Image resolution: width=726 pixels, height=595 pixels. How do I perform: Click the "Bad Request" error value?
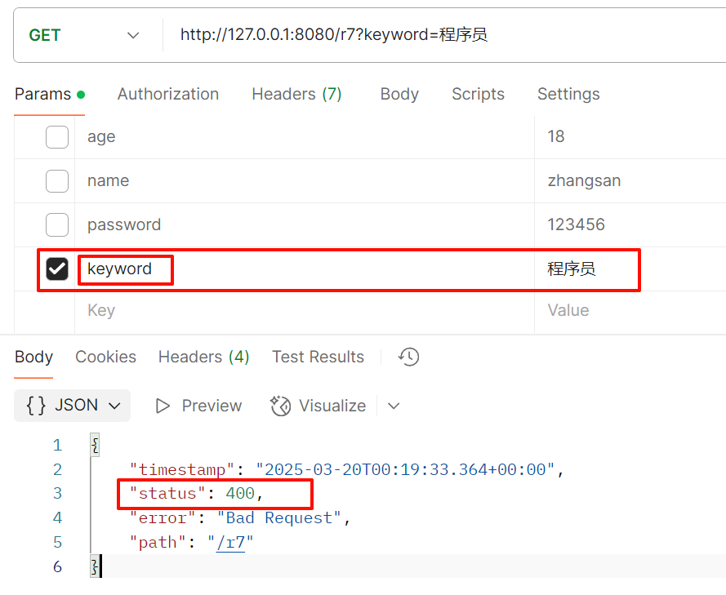279,517
